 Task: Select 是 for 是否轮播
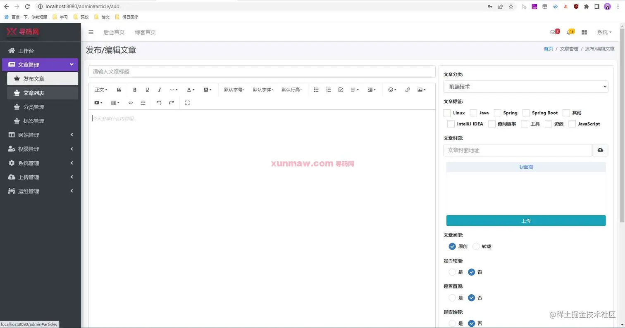click(x=452, y=272)
